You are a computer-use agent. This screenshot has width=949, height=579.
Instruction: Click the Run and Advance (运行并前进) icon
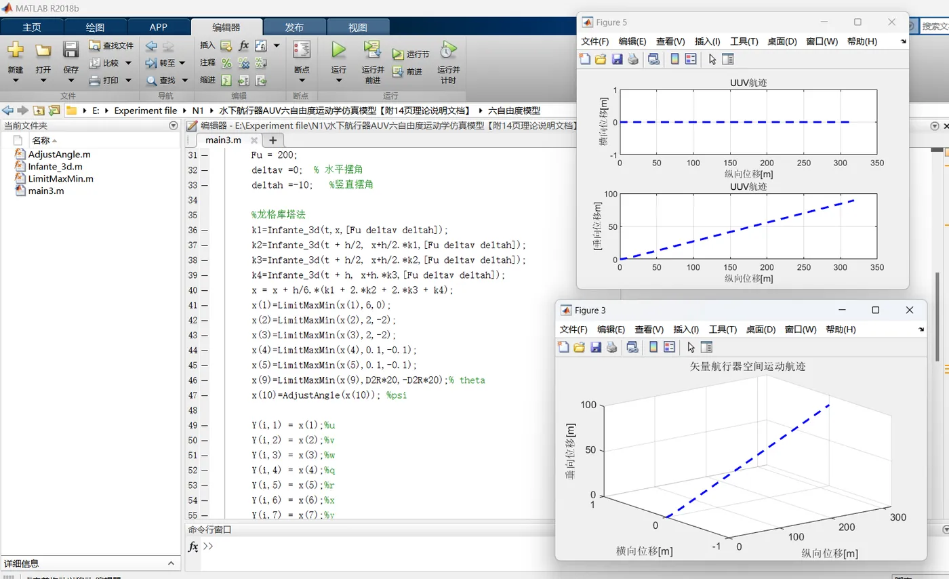coord(371,49)
